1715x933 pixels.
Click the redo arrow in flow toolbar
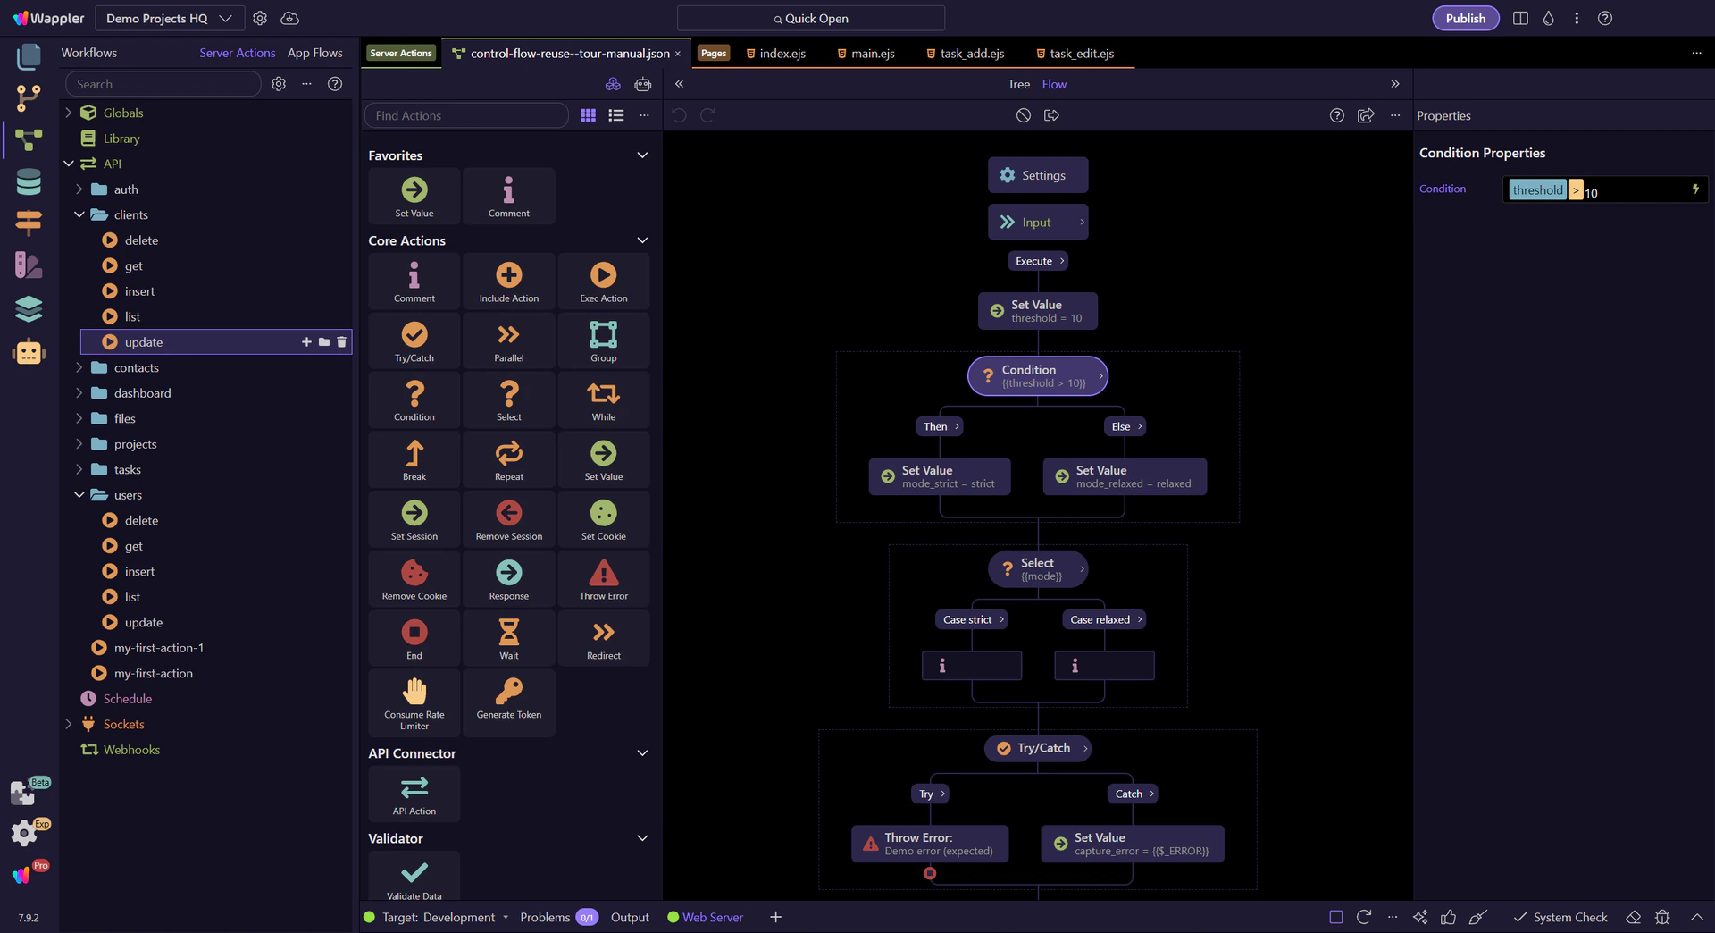pyautogui.click(x=707, y=115)
